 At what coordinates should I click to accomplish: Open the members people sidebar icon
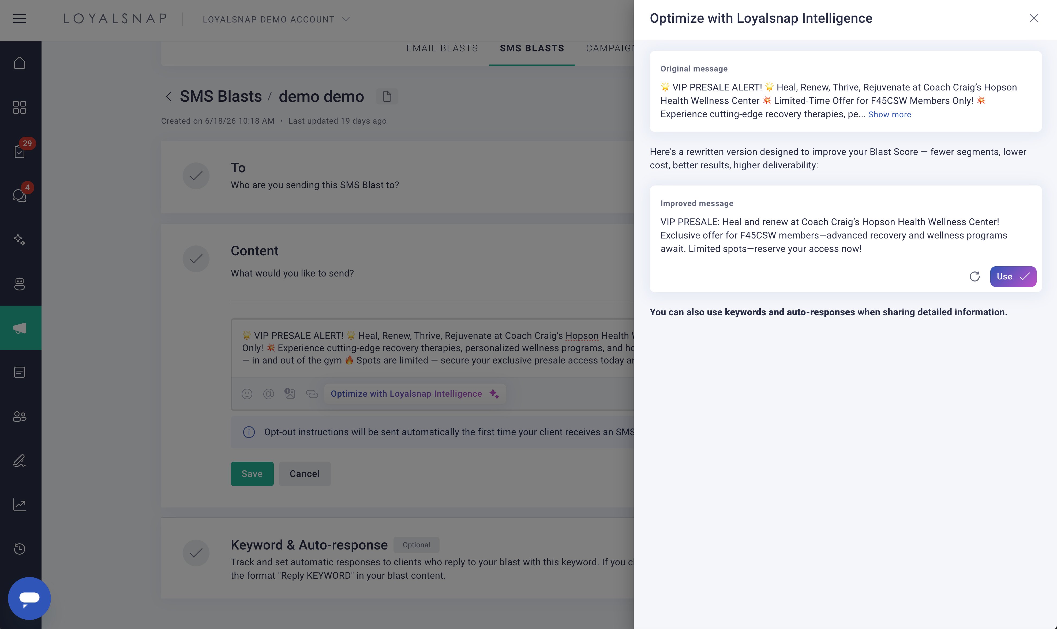tap(20, 416)
